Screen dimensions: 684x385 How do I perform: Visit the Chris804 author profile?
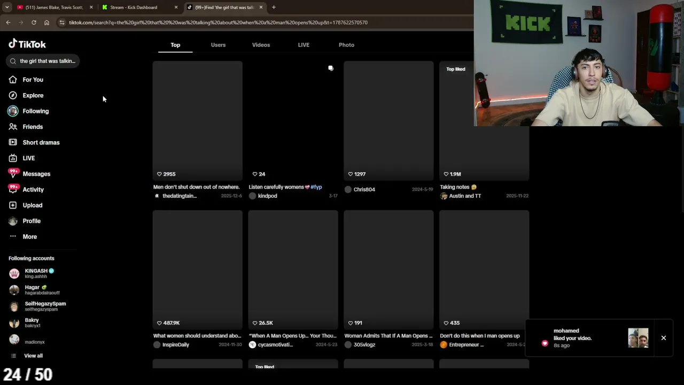pyautogui.click(x=364, y=189)
